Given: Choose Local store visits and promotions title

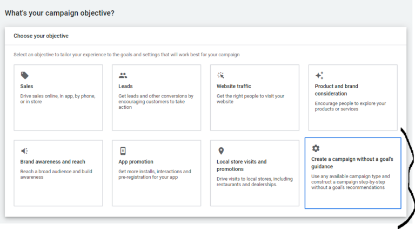Looking at the screenshot, I should 242,166.
